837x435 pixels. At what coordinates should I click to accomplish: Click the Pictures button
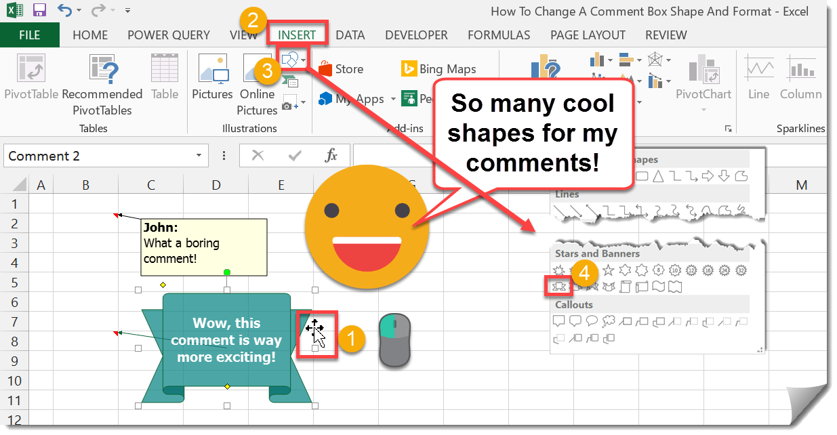click(212, 77)
